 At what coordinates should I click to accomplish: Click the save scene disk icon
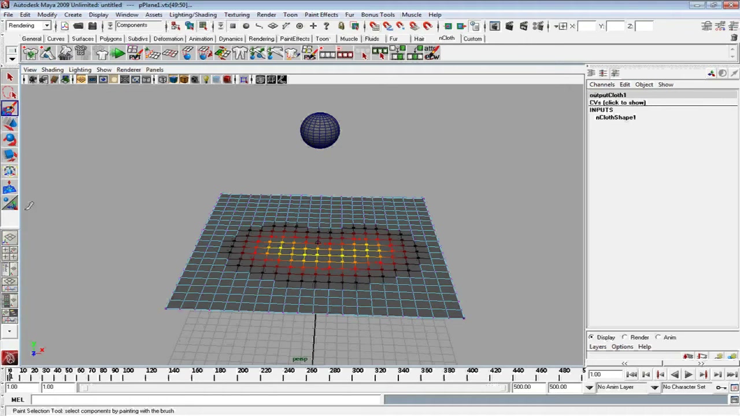[92, 26]
